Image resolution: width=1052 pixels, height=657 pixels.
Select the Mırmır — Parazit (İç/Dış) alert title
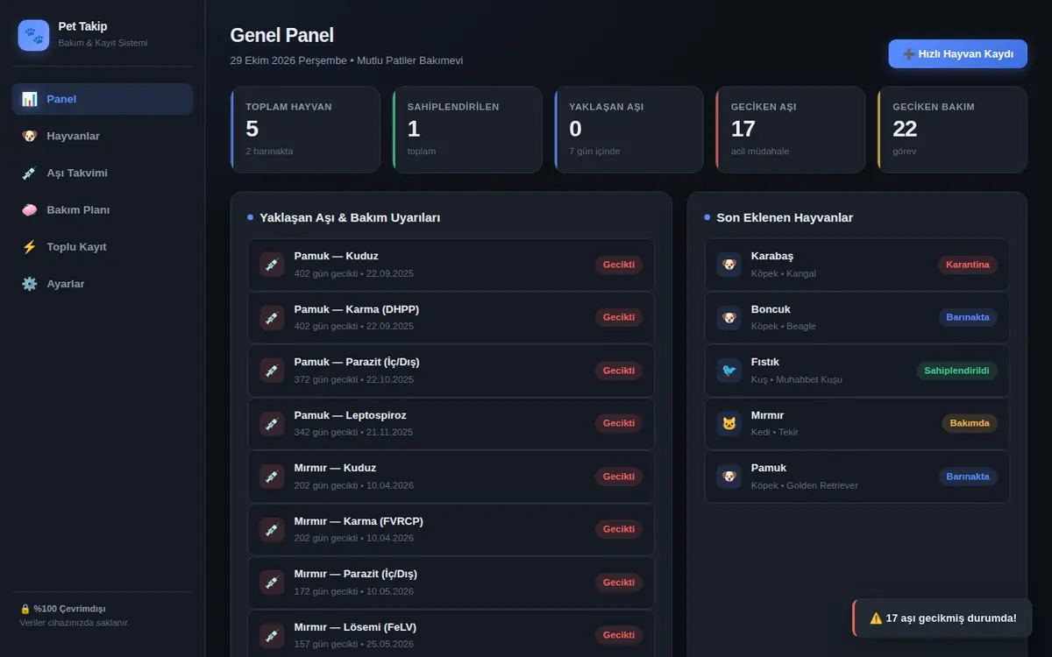pos(356,574)
